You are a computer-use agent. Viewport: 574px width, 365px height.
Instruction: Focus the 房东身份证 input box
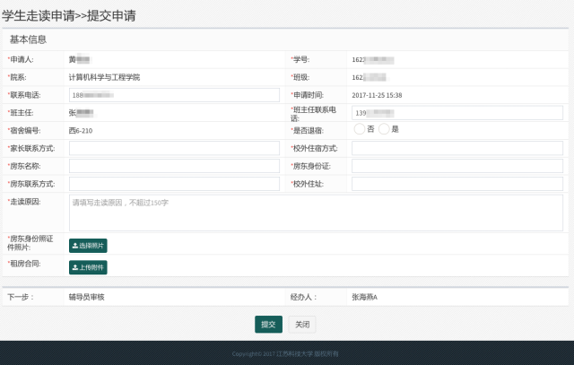point(457,166)
